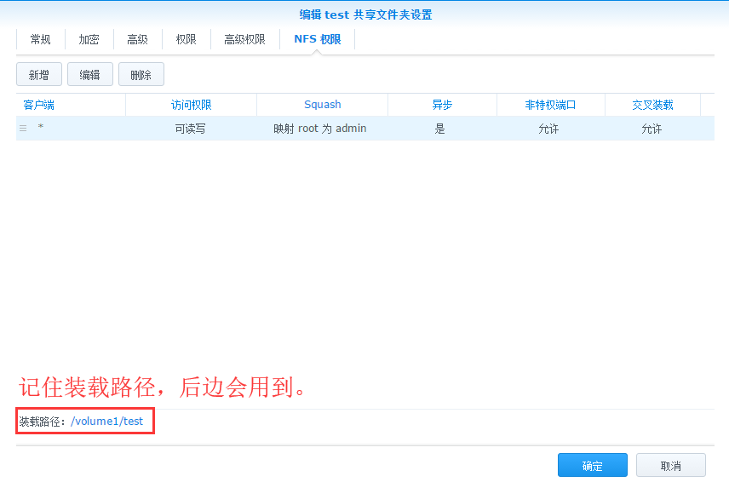Cancel with the 取消 button

(671, 465)
